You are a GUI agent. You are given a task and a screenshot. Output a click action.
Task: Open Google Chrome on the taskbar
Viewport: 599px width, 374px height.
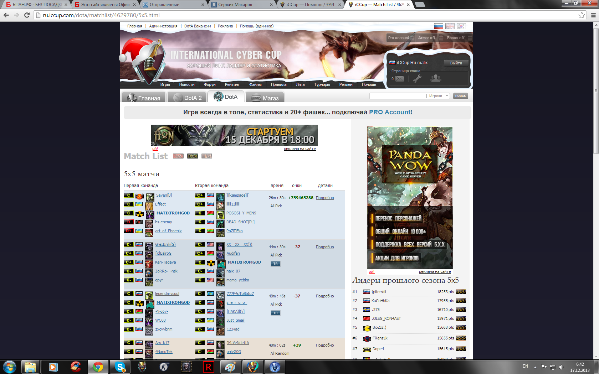pos(98,367)
